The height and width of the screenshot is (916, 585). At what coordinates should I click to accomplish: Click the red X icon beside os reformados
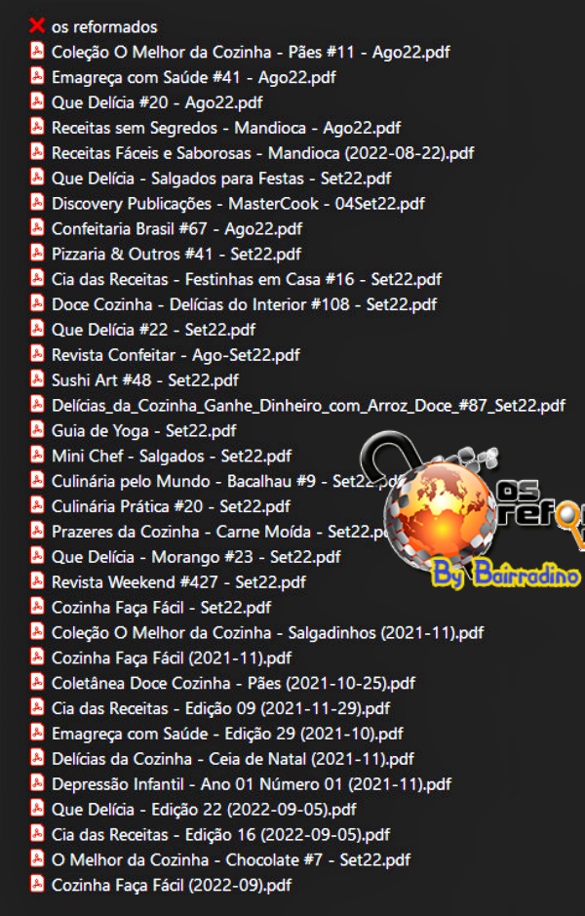pyautogui.click(x=37, y=25)
